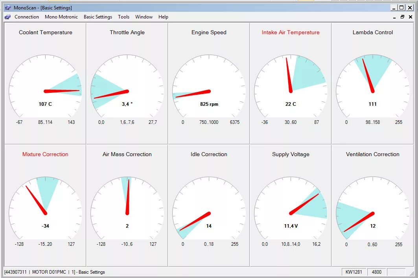The image size is (418, 278).
Task: Click the 98..158 lambda range label
Action: pos(373,122)
